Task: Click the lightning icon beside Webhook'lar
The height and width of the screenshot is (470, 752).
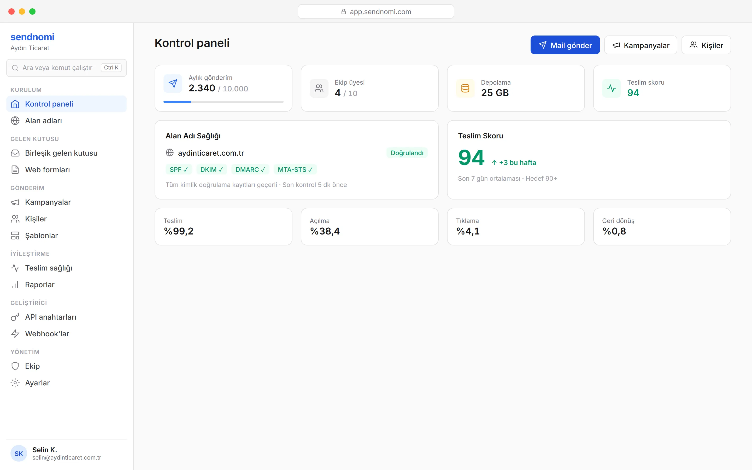Action: coord(15,334)
